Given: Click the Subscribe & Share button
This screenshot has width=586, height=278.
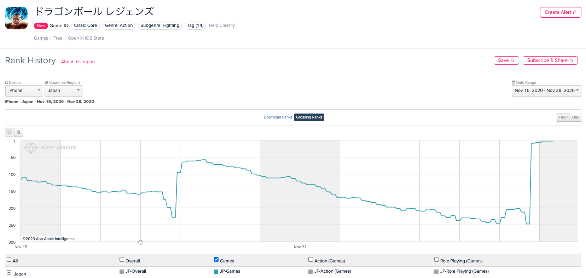Looking at the screenshot, I should coord(550,60).
